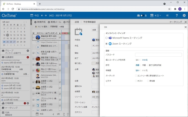The width and height of the screenshot is (188, 117).
Task: Click avatar of 課長 京都 八郎
Action: click(38, 59)
